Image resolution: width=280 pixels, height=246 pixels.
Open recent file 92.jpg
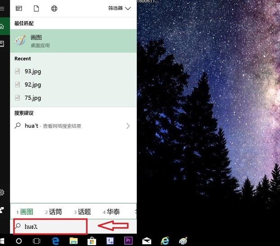33,84
